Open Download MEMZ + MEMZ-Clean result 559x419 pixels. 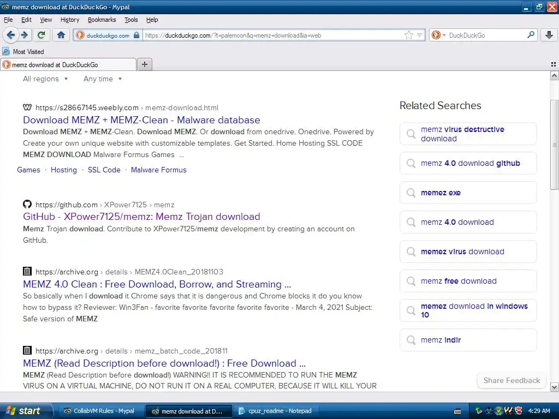coord(141,120)
